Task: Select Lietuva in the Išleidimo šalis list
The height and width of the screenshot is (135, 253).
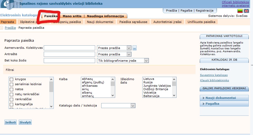Action: 149,79
